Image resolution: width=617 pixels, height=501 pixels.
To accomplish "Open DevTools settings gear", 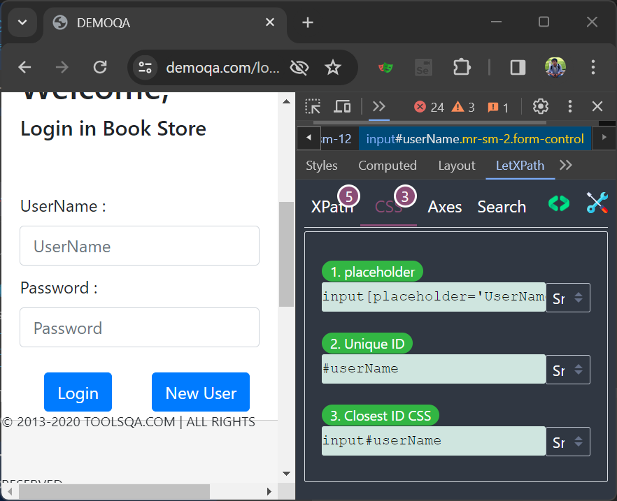I will (540, 106).
